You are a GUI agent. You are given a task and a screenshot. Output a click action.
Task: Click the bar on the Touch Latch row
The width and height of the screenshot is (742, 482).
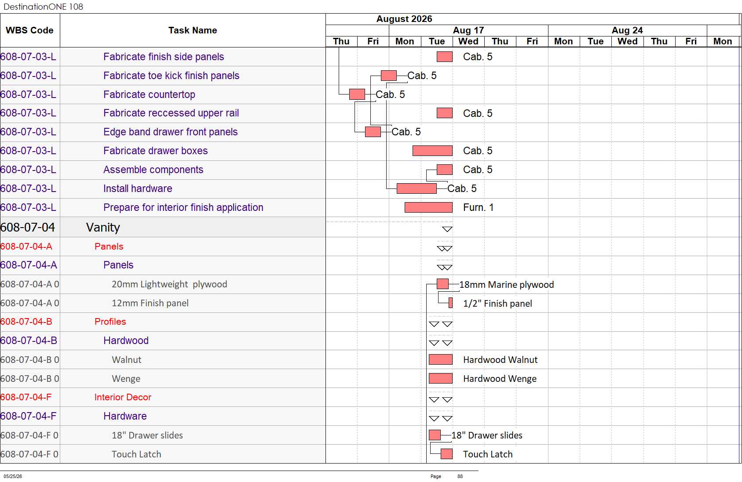coord(446,454)
